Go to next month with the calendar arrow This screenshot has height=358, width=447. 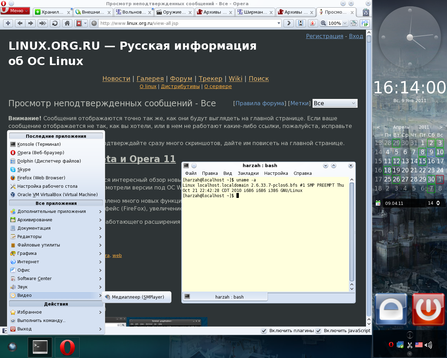tap(441, 127)
